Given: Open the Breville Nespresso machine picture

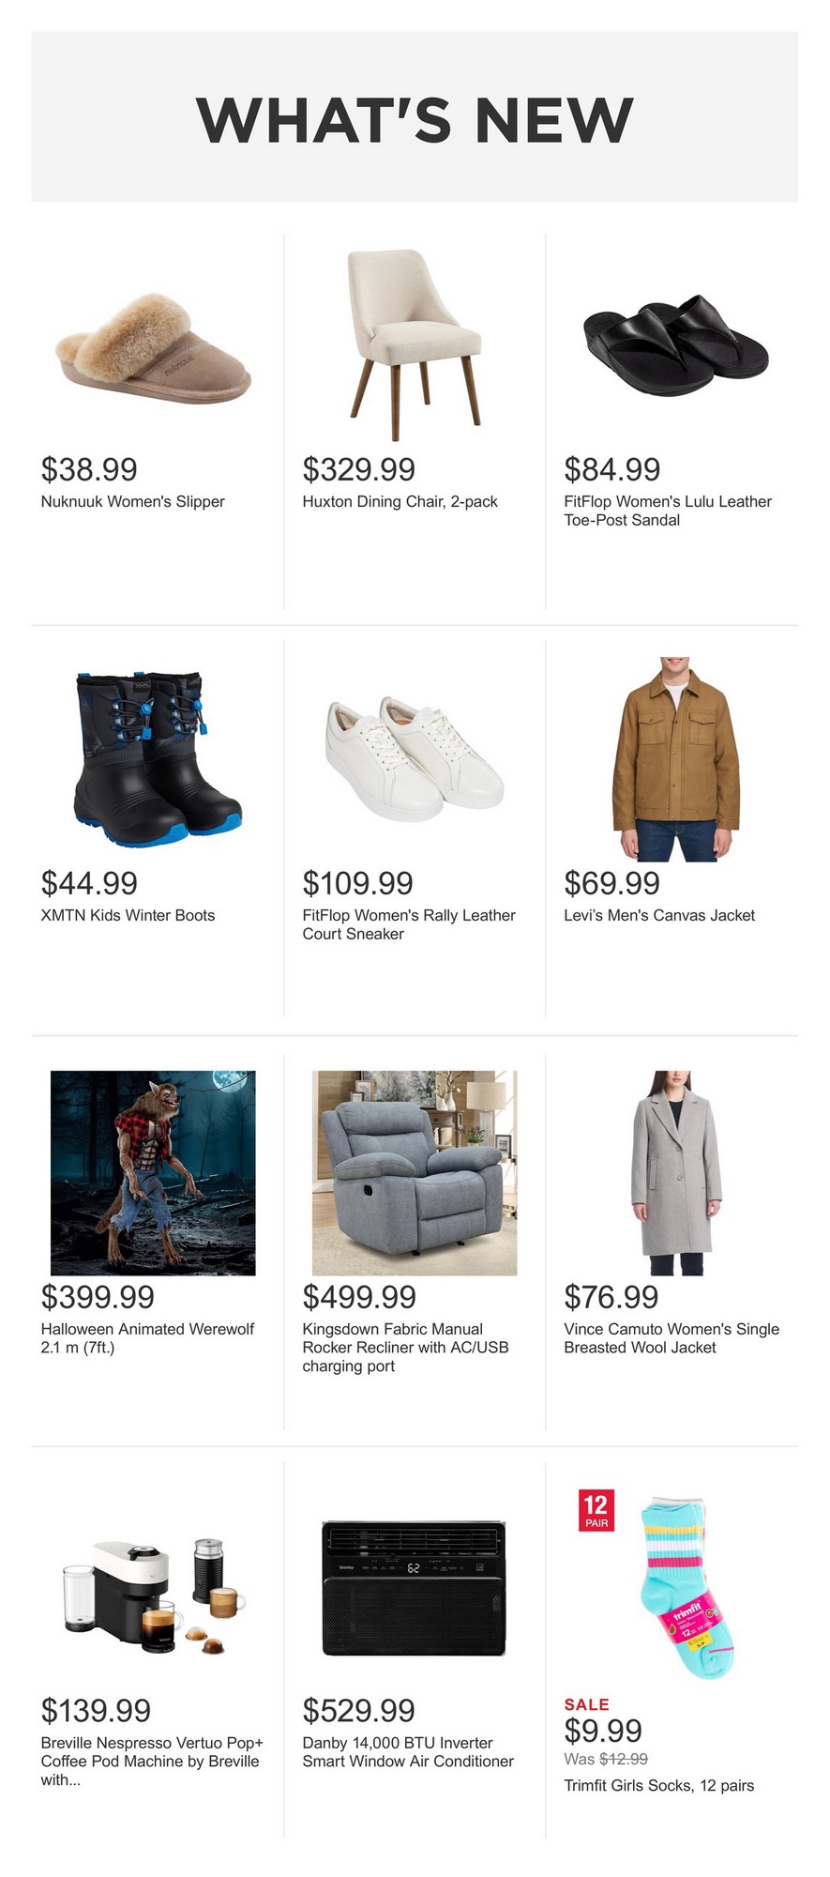Looking at the screenshot, I should click(153, 1587).
